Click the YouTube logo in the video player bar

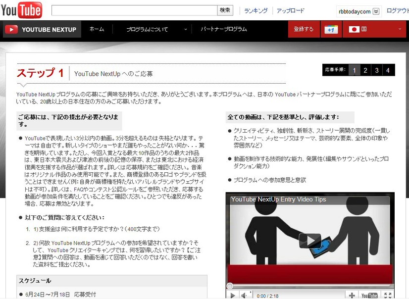pos(369,296)
